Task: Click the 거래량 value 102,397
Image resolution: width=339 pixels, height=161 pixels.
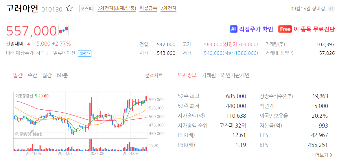Action: (x=325, y=45)
